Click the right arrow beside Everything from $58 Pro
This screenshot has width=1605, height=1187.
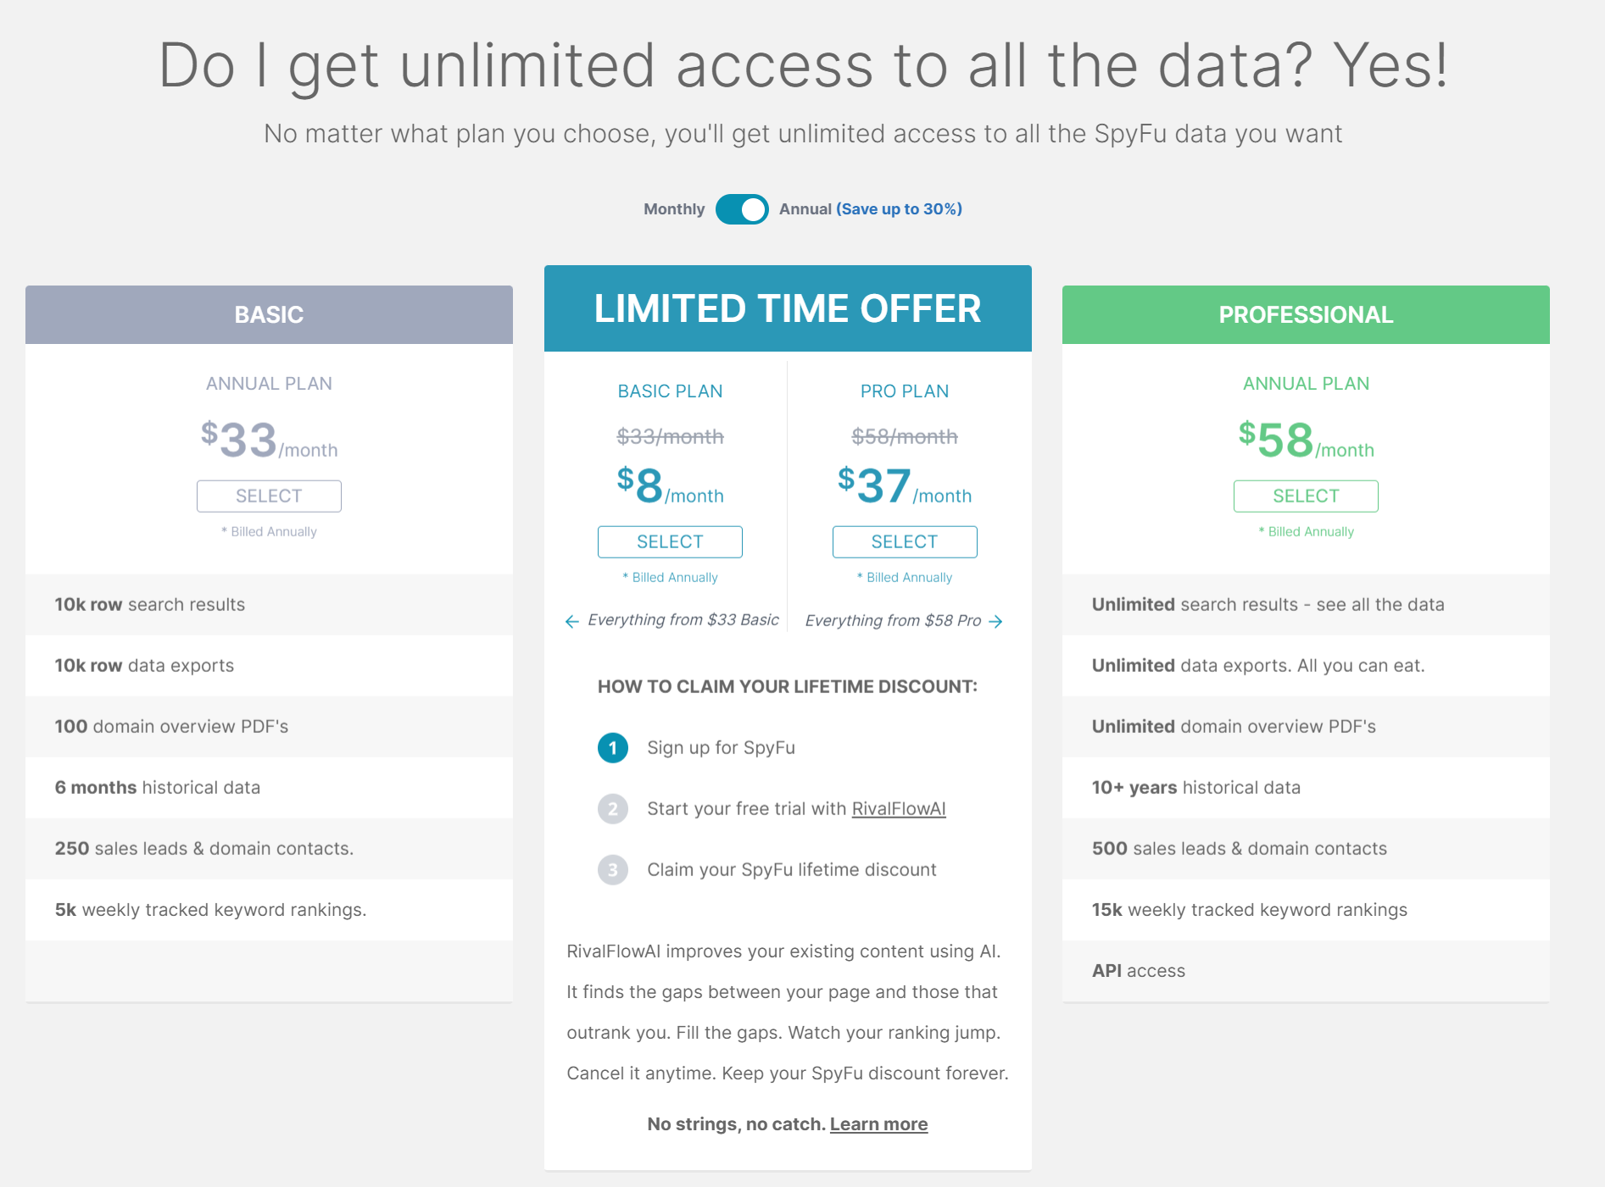pyautogui.click(x=996, y=622)
